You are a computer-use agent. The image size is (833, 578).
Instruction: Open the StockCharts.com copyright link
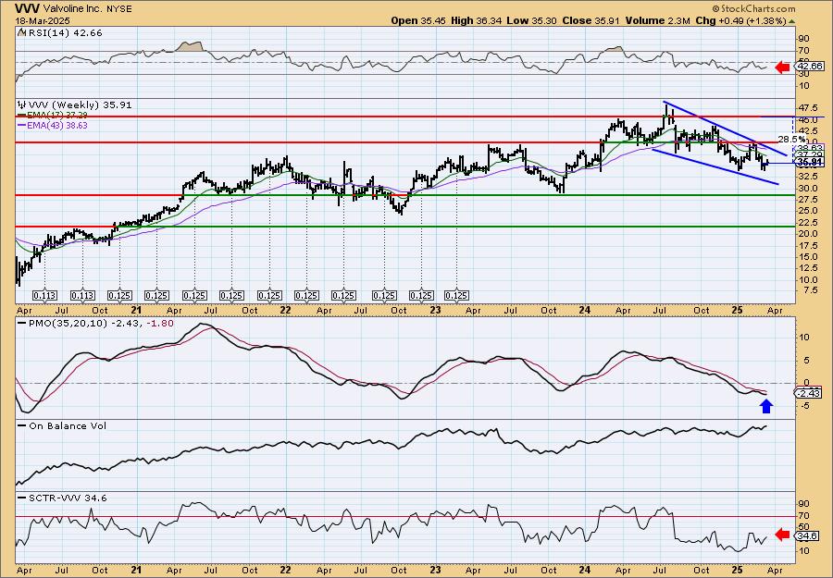click(x=753, y=8)
